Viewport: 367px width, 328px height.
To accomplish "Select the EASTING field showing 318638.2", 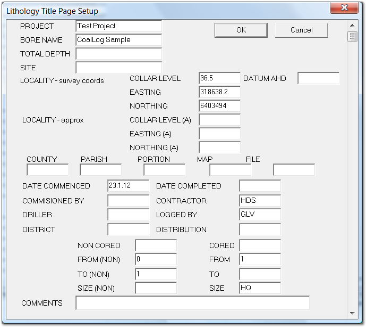I will pyautogui.click(x=219, y=92).
